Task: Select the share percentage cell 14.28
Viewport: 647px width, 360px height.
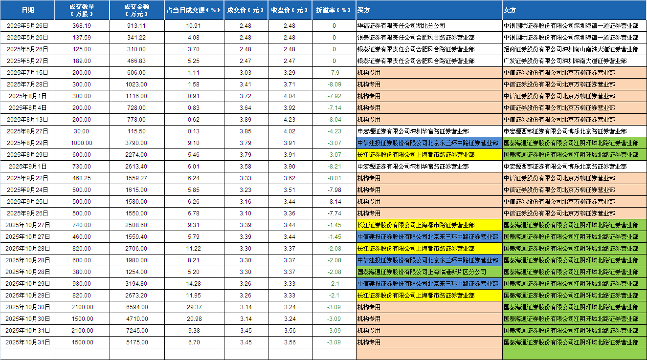Action: click(x=194, y=283)
